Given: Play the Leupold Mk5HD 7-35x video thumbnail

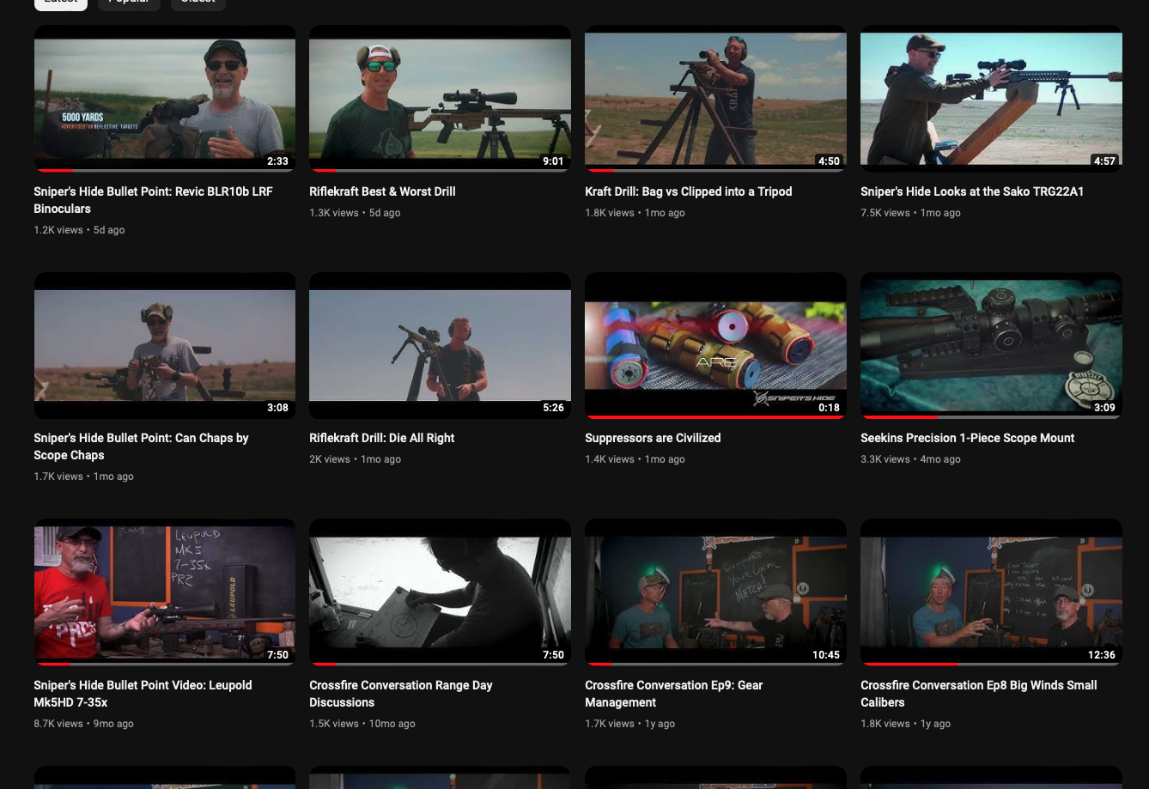Looking at the screenshot, I should point(164,592).
